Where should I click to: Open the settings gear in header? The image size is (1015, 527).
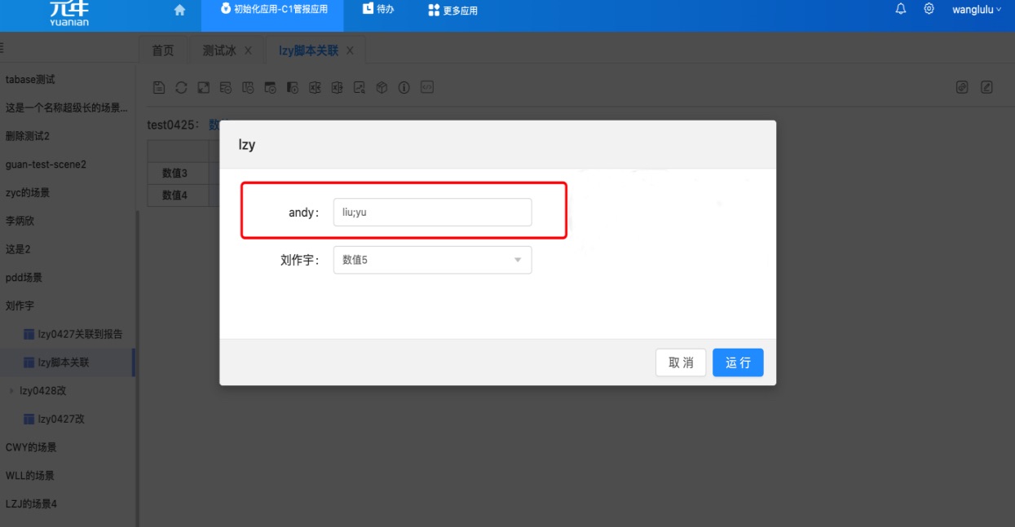click(x=929, y=9)
